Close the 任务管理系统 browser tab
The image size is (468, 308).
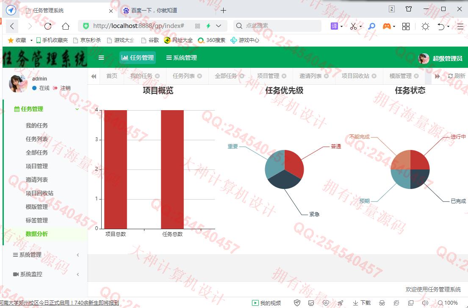(x=111, y=11)
